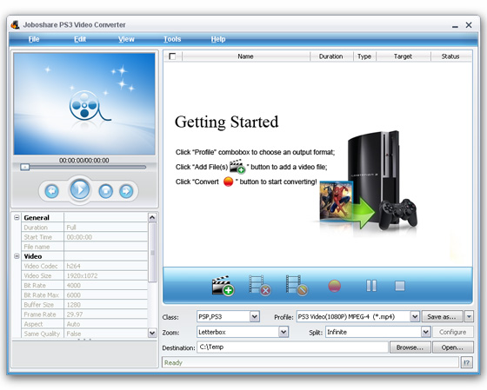This screenshot has width=487, height=390.
Task: Select the Video Size value 1920x1072
Action: pyautogui.click(x=105, y=275)
